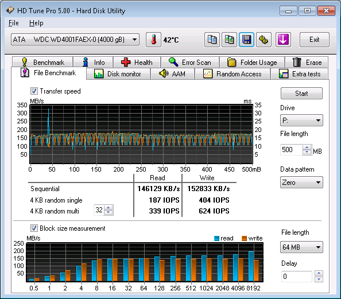Viewport: 341px width, 299px height.
Task: Uncheck the Transfer speed checkbox
Action: (34, 91)
